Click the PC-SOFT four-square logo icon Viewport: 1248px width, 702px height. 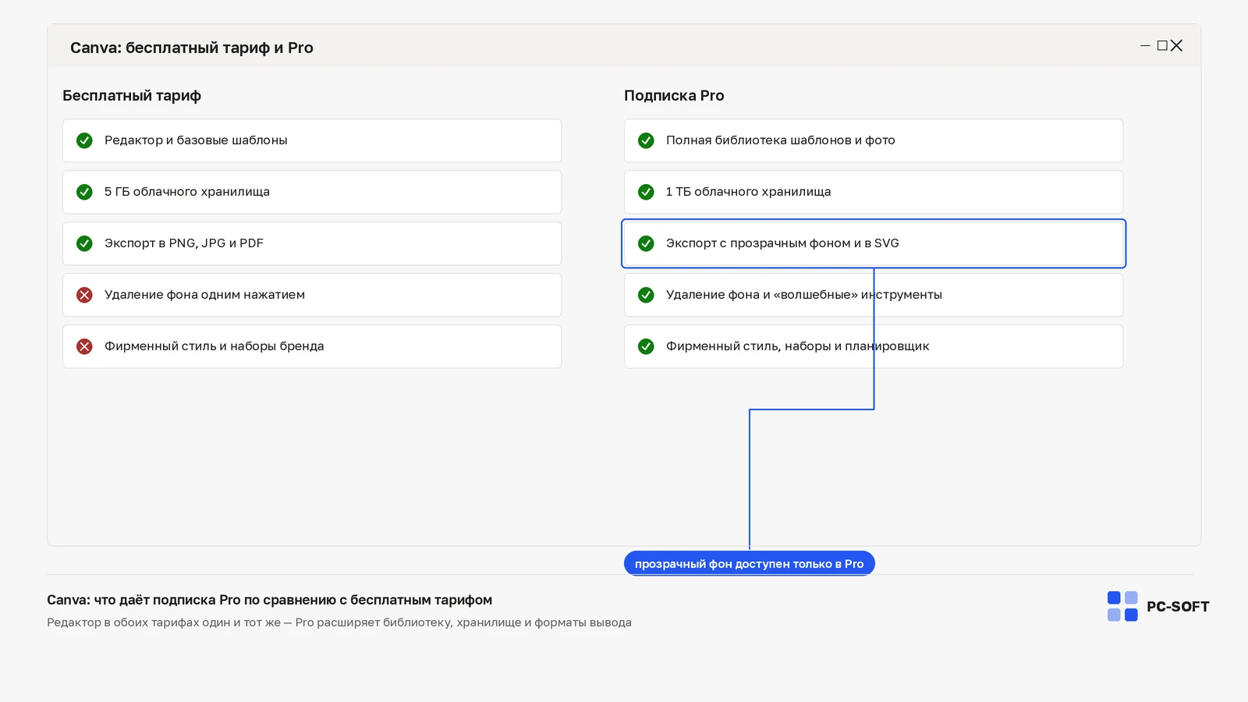(1122, 606)
